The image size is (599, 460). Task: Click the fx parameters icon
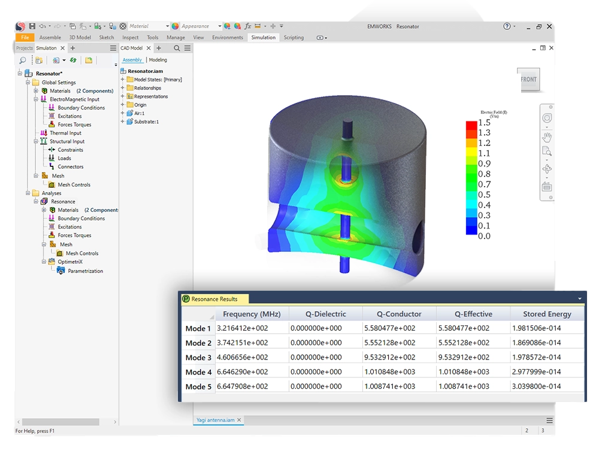tap(247, 26)
